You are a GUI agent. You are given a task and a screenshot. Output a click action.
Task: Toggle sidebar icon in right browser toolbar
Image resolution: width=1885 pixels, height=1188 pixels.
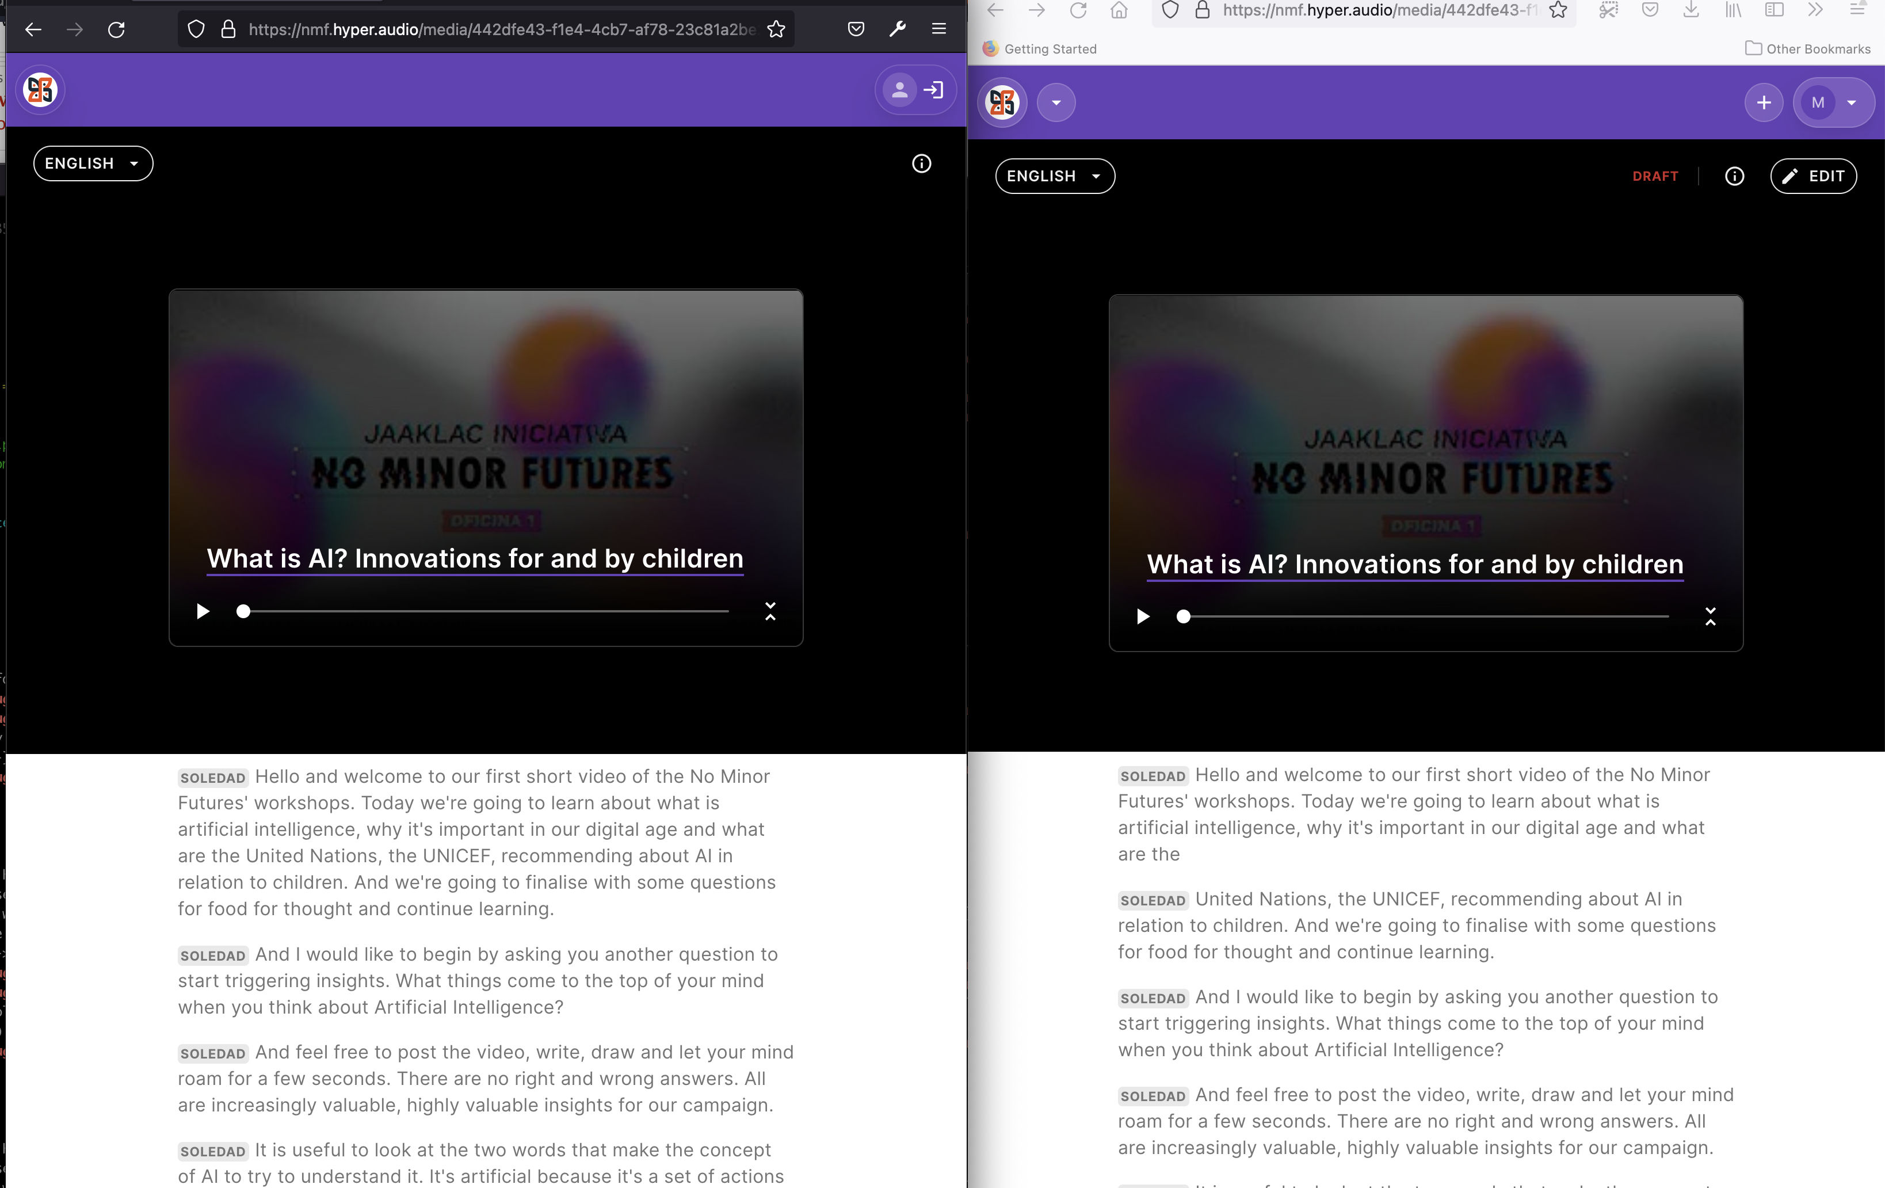point(1774,10)
